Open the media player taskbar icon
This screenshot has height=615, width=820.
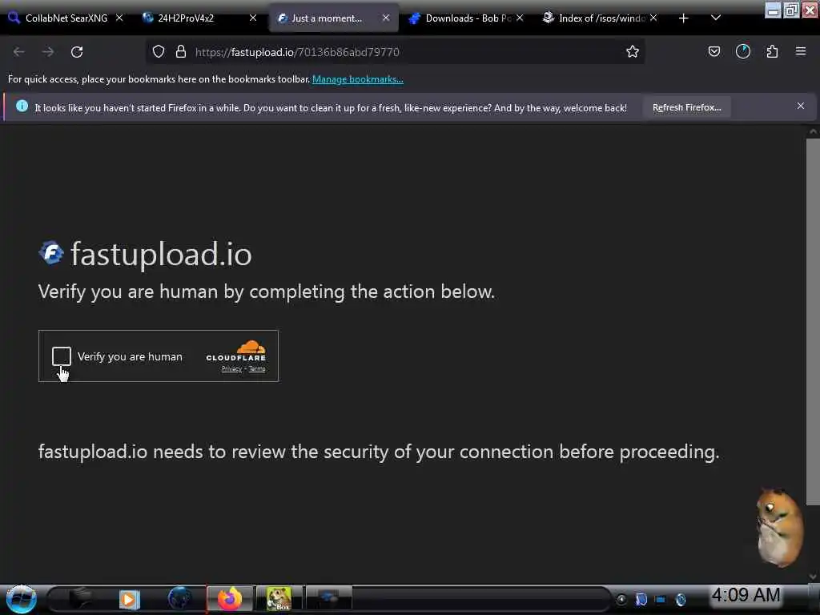click(129, 599)
